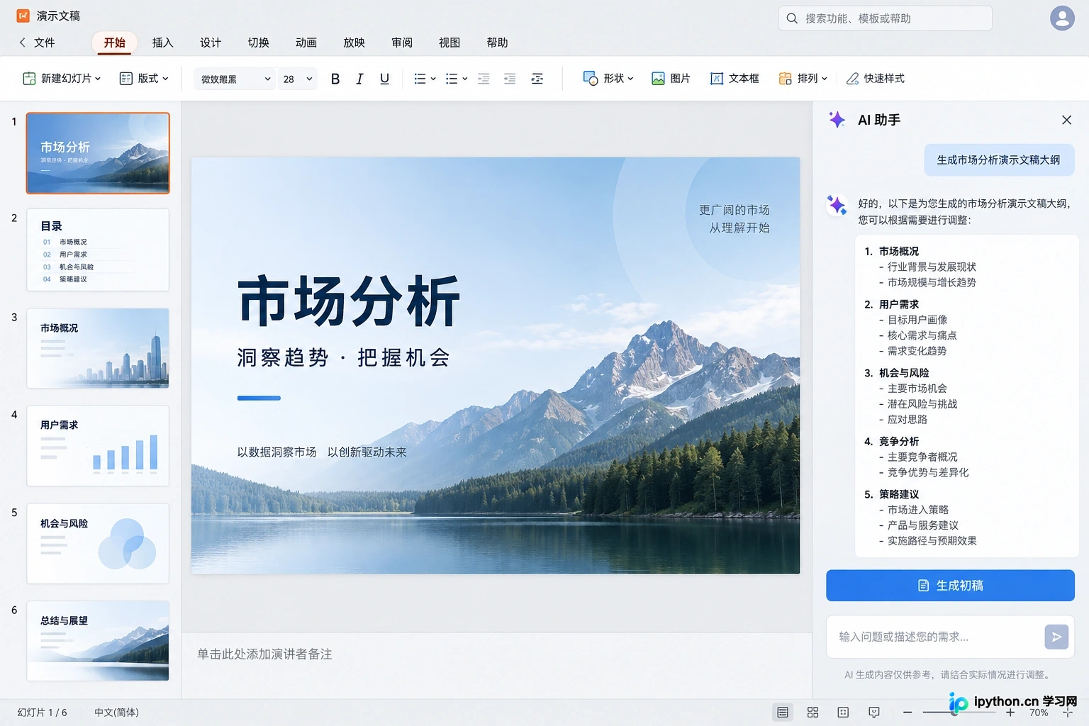The image size is (1089, 726).
Task: Click the zoom slider track
Action: click(x=960, y=713)
